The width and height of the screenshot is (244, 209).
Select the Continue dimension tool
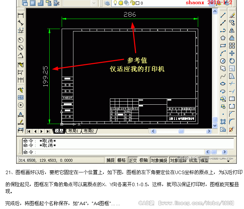click(x=21, y=80)
